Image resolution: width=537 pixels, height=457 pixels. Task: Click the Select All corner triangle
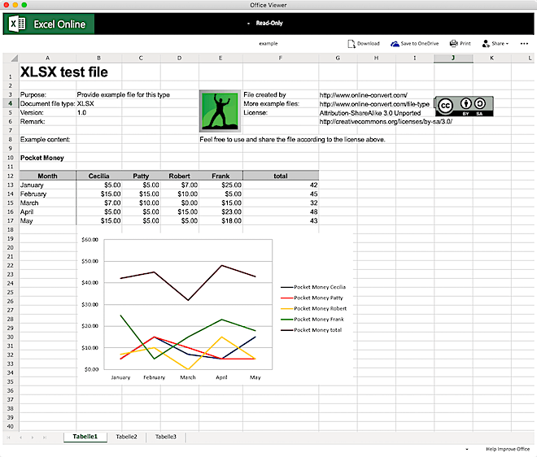pos(14,59)
